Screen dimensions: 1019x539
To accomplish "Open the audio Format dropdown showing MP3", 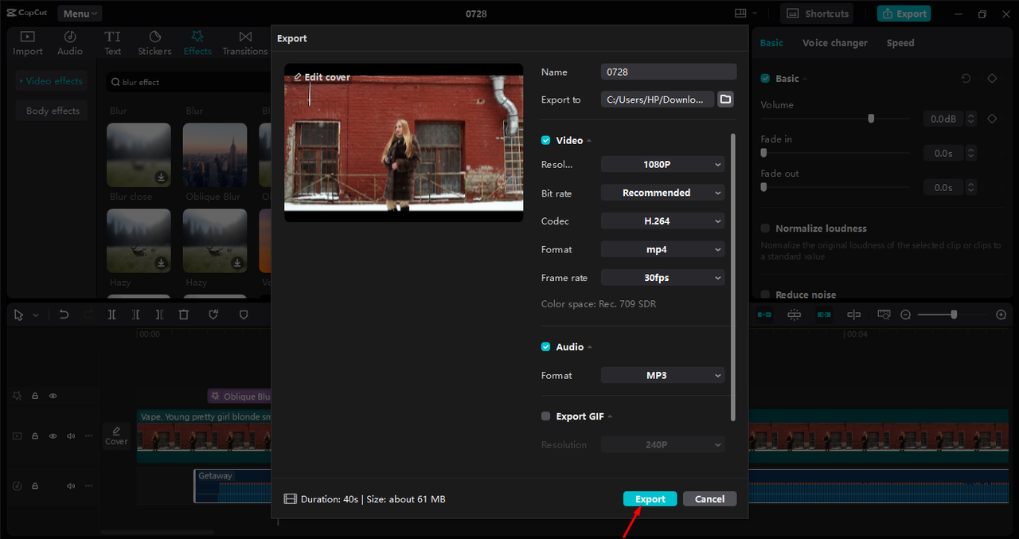I will coord(662,375).
